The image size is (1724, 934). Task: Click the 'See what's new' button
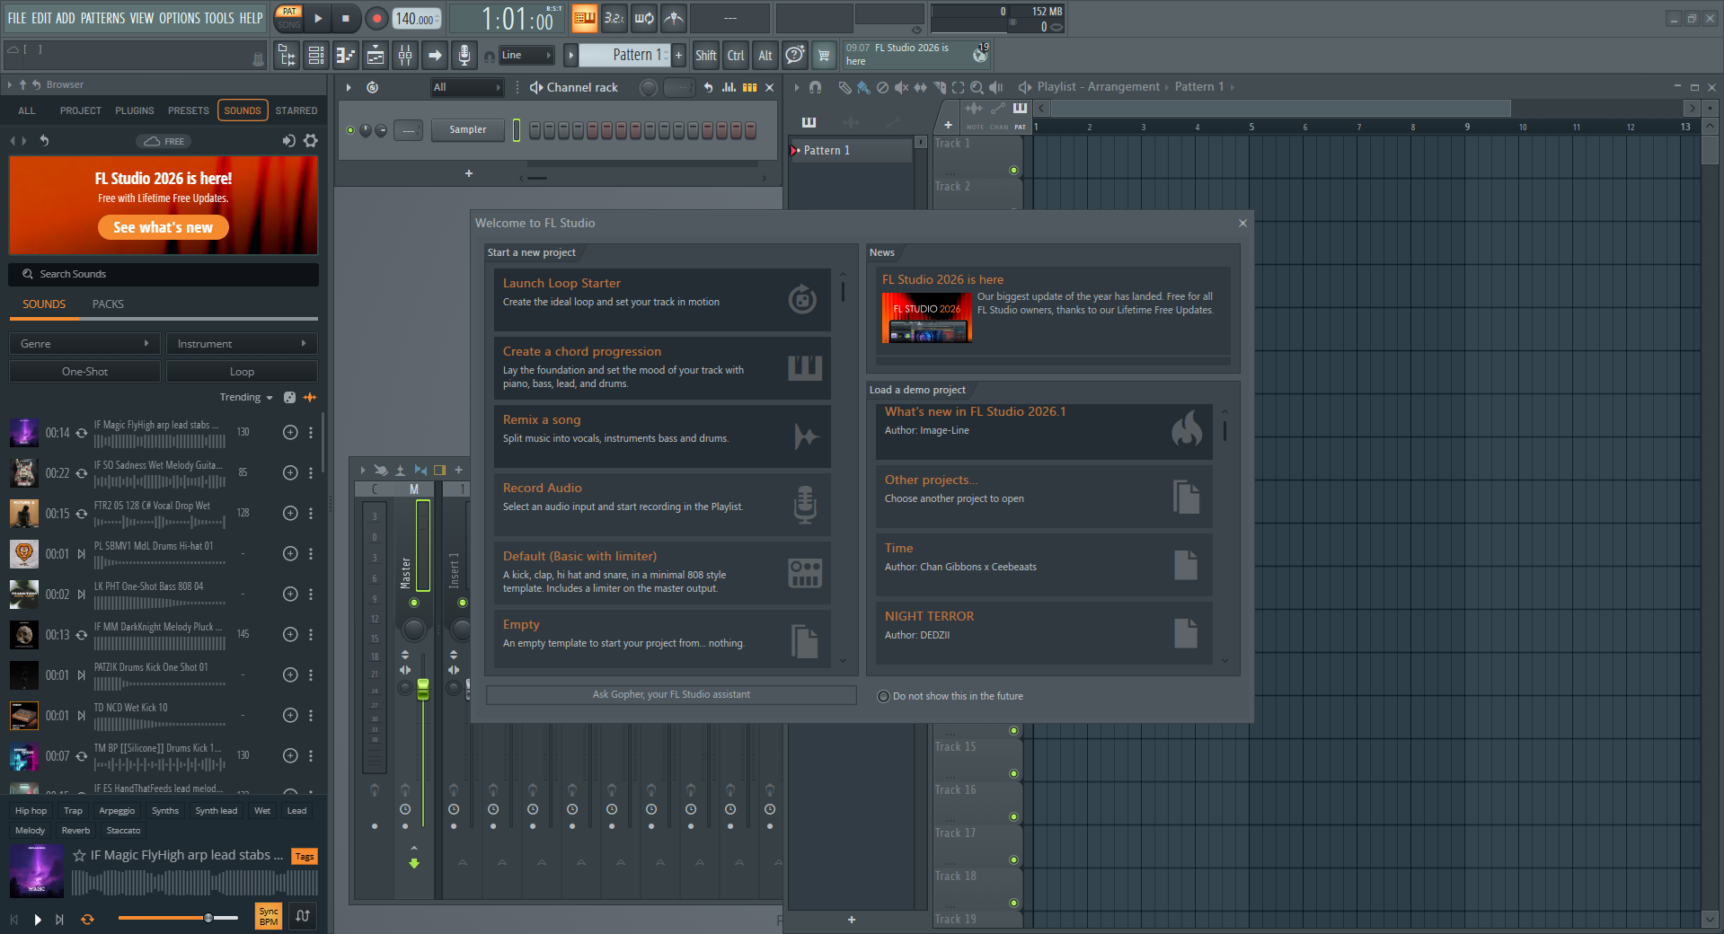pyautogui.click(x=164, y=227)
